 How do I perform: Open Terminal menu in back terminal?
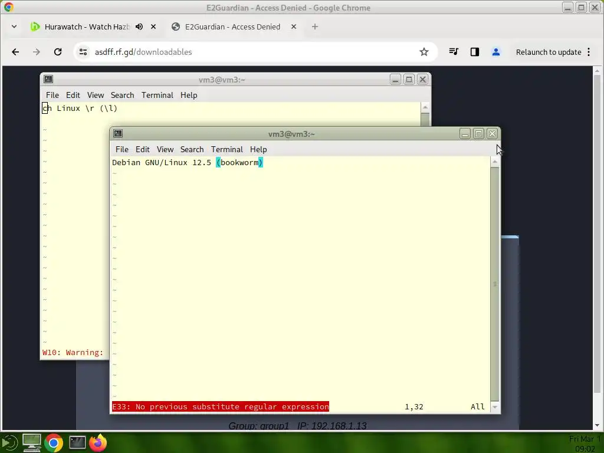click(x=157, y=95)
